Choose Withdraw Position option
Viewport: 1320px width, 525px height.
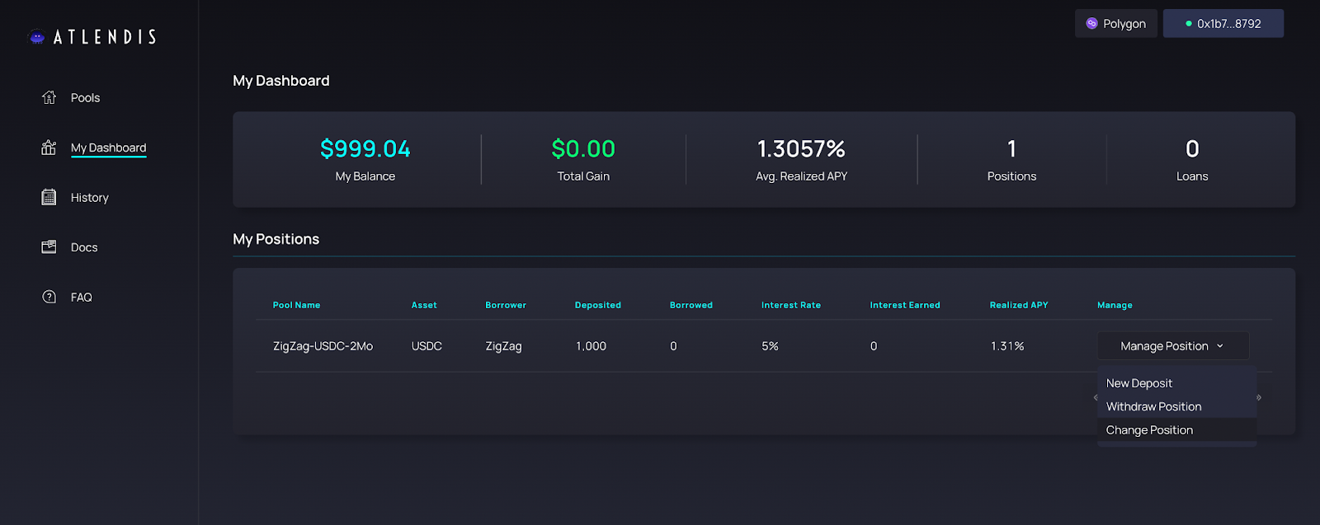click(1153, 406)
